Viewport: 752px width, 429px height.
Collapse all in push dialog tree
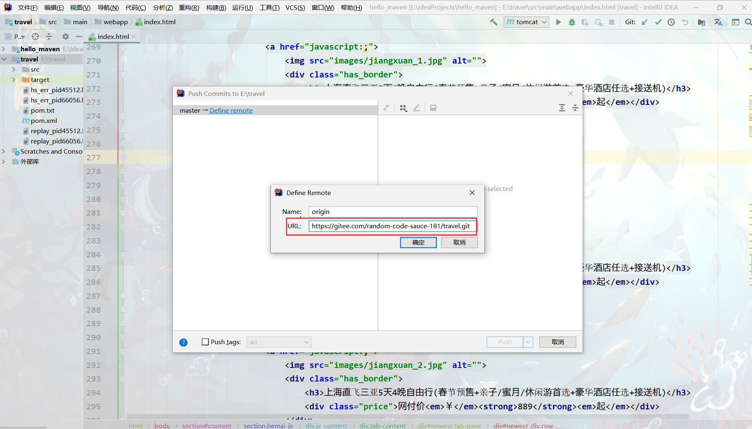point(575,108)
